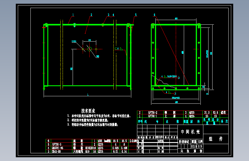Click balloon number 2 callout
The height and width of the screenshot is (161, 249).
pyautogui.click(x=91, y=15)
